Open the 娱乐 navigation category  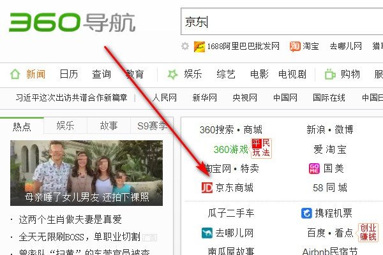193,74
